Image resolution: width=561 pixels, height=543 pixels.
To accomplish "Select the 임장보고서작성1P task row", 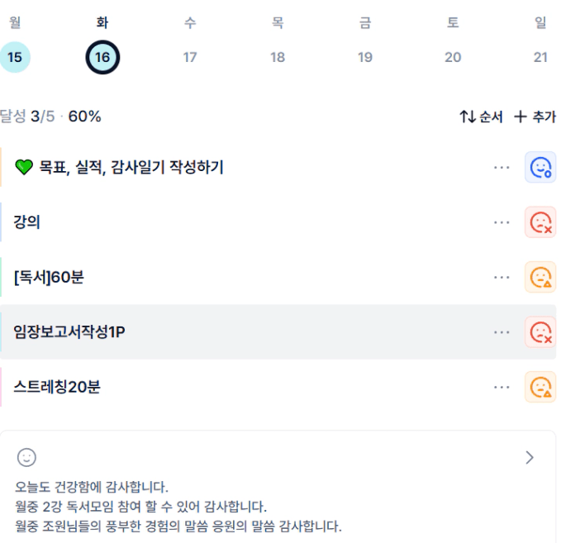I will click(248, 332).
